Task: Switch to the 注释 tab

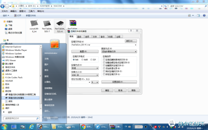Action: (118, 37)
